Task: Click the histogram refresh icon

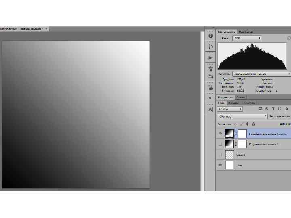Action: pos(289,38)
